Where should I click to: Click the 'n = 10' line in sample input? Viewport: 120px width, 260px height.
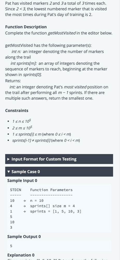click(x=37, y=201)
